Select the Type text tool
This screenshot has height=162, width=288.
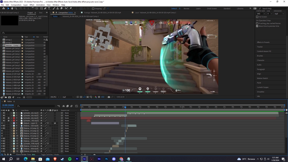coord(49,8)
